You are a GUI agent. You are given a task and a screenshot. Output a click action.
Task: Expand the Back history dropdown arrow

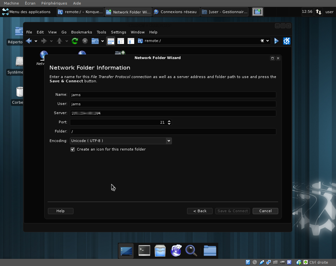36,41
